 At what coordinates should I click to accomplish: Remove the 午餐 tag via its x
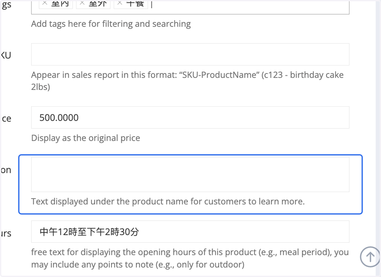120,3
